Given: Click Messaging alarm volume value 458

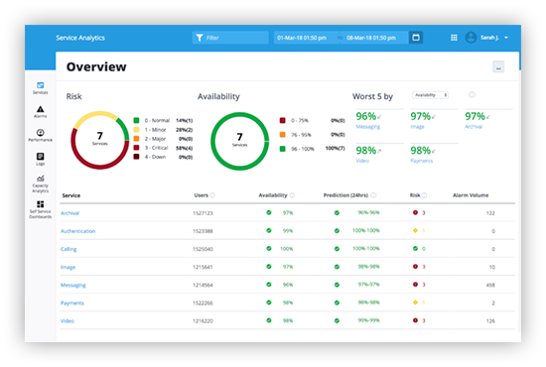Looking at the screenshot, I should point(490,285).
